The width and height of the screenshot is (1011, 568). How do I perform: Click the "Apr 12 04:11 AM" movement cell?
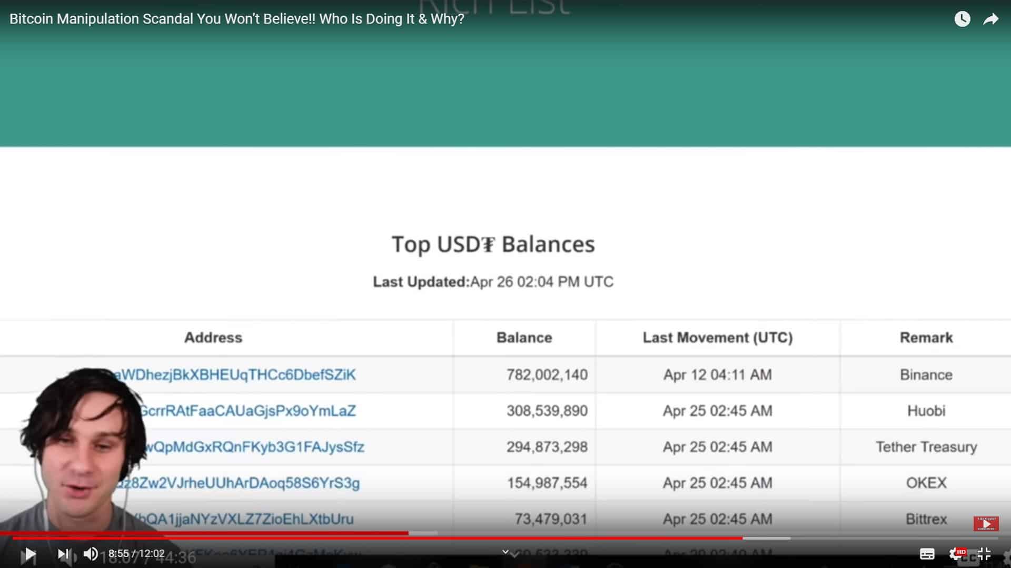tap(718, 375)
